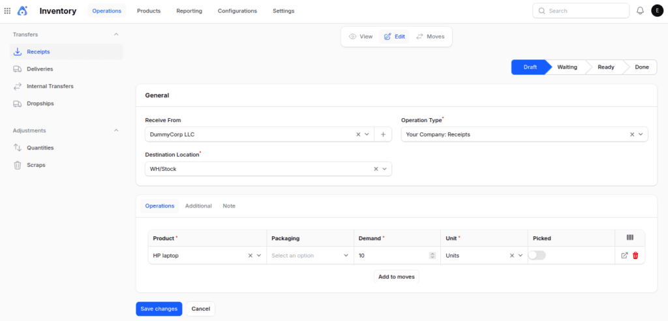Click the Internal Transfers arrows icon
668x321 pixels.
pos(18,86)
